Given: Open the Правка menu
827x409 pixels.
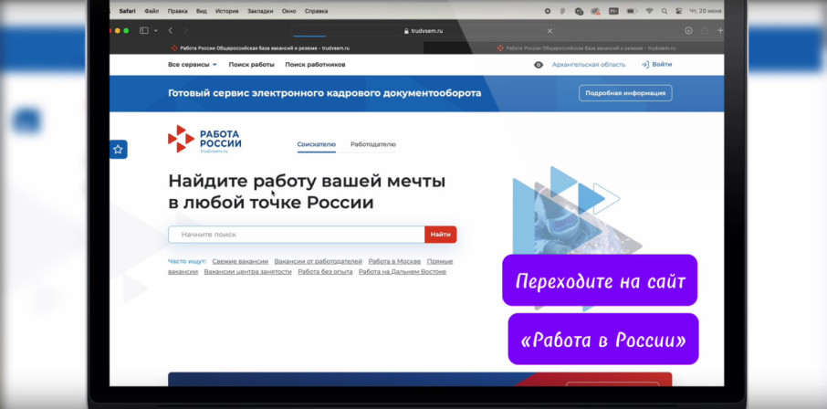Looking at the screenshot, I should coord(177,11).
